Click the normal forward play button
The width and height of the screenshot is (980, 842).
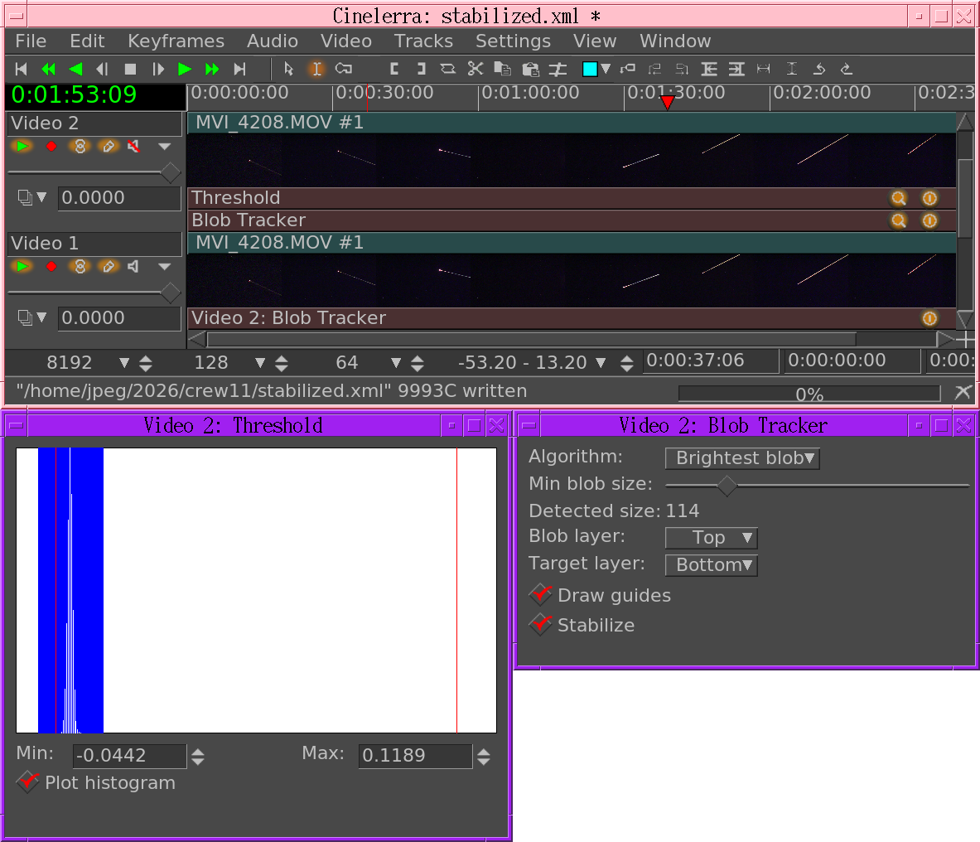click(x=185, y=69)
